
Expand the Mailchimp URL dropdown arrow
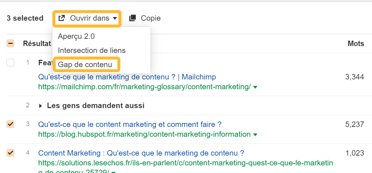pyautogui.click(x=255, y=87)
